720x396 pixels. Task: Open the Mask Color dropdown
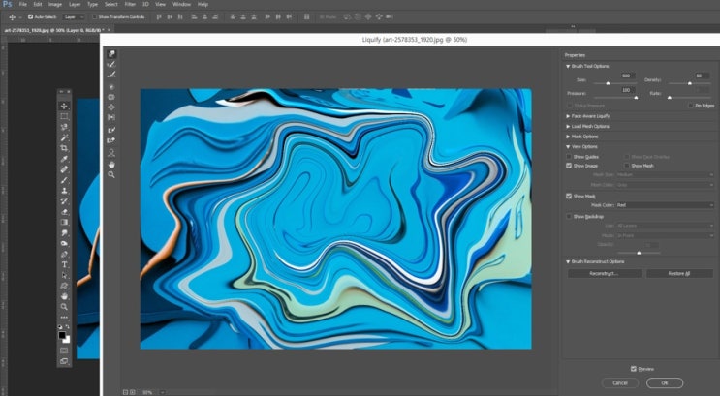coord(665,205)
